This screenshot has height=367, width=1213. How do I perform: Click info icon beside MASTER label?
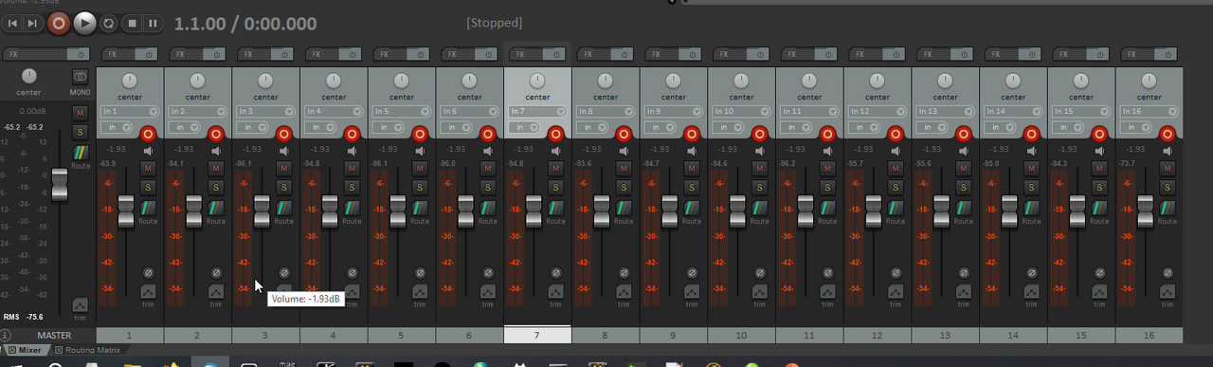pos(6,336)
